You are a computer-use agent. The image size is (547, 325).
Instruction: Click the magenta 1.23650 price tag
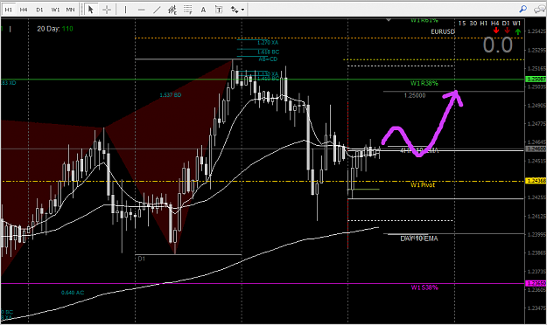point(536,283)
